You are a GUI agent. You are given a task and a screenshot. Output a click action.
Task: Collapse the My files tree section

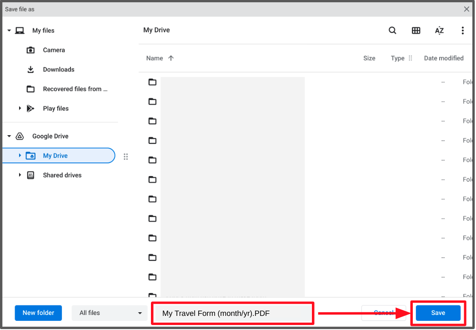coord(9,30)
